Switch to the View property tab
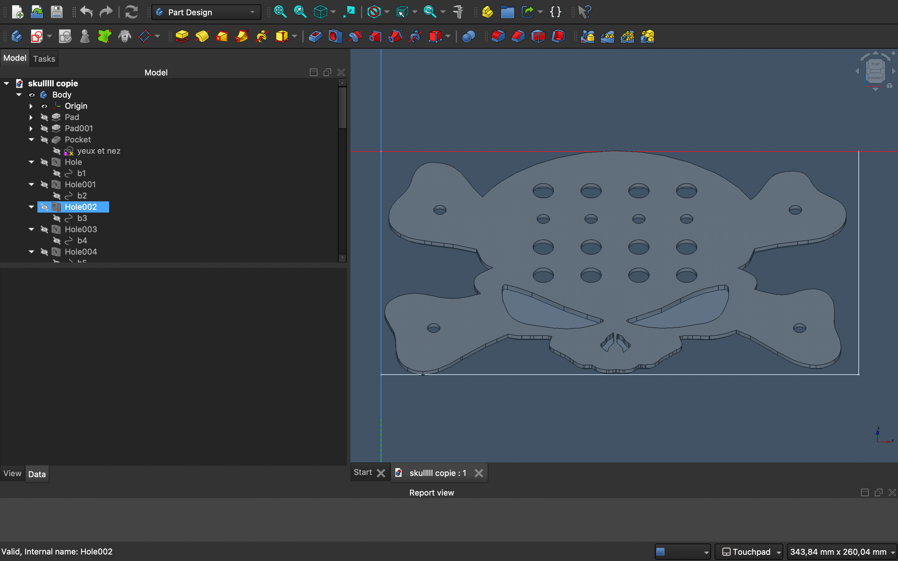 click(x=12, y=473)
